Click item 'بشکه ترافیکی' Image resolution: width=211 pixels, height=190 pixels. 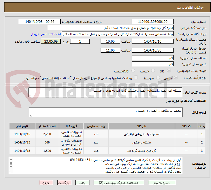[142, 143]
